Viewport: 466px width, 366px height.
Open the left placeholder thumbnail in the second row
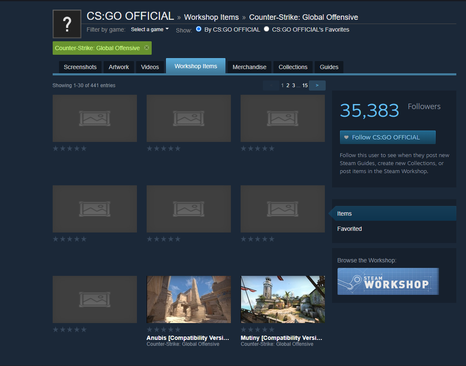click(95, 209)
